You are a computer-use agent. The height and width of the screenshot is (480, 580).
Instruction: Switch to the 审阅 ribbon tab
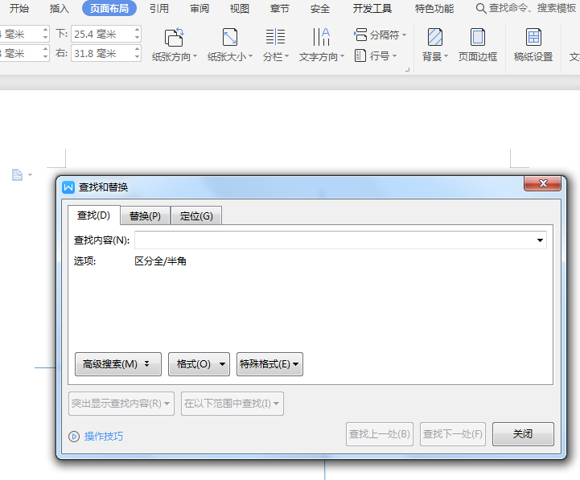click(x=200, y=8)
